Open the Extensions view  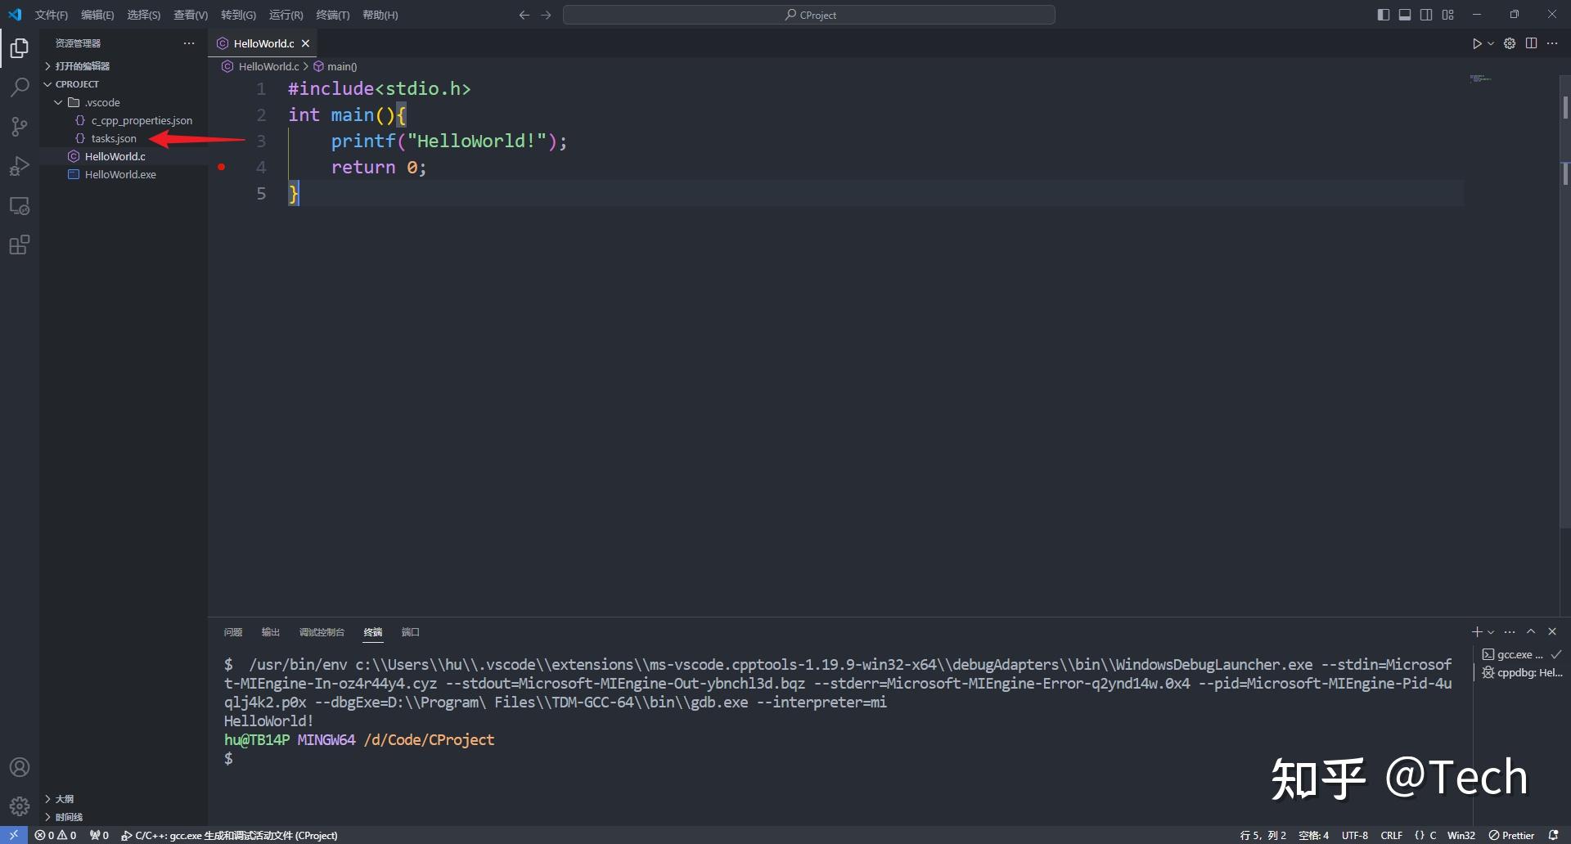(x=19, y=245)
